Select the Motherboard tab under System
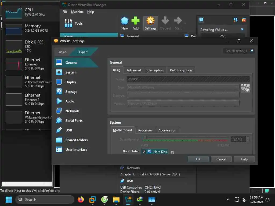275x206 pixels. 122,130
